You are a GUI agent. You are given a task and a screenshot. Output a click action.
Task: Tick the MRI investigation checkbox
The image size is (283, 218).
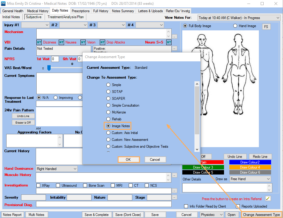pyautogui.click(x=113, y=185)
